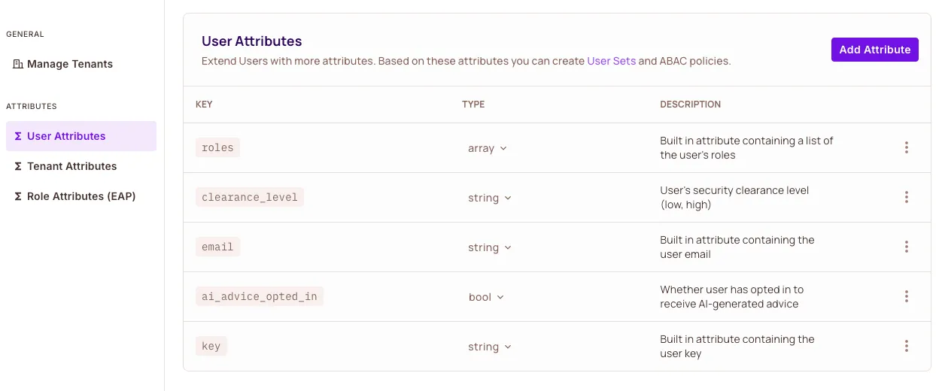Expand the array type dropdown for roles
The height and width of the screenshot is (391, 942).
pyautogui.click(x=488, y=149)
